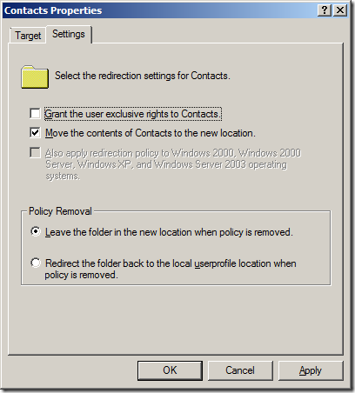Screen dimensions: 355x393
Task: Enable Grant the user exclusive rights checkbox
Action: tap(35, 113)
